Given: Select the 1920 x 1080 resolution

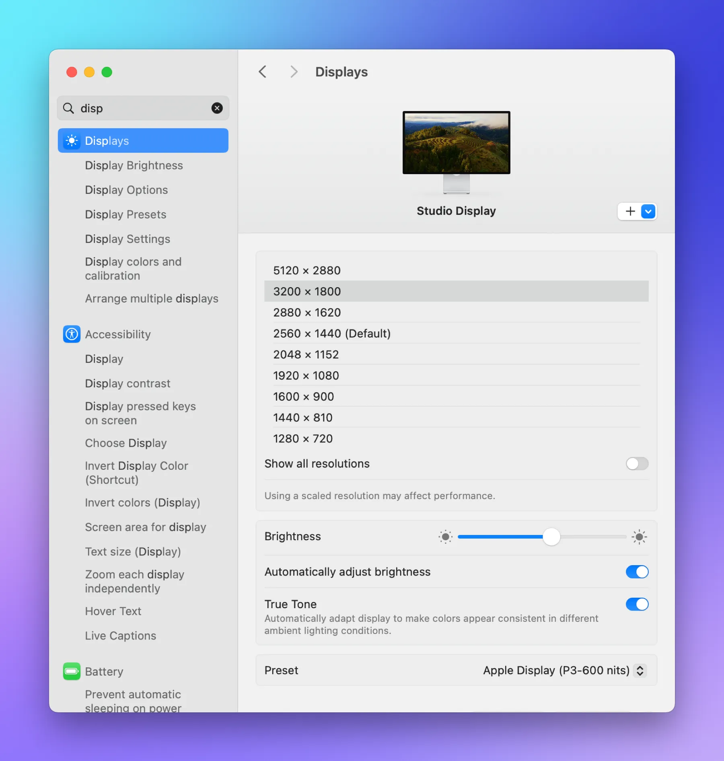Looking at the screenshot, I should tap(306, 375).
